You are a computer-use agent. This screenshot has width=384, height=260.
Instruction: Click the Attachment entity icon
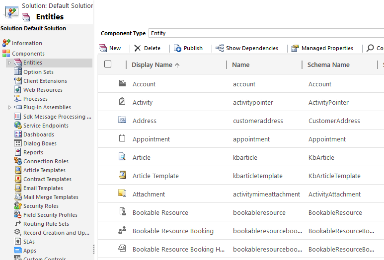coord(122,194)
